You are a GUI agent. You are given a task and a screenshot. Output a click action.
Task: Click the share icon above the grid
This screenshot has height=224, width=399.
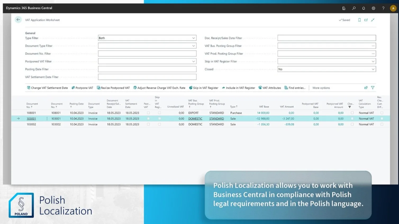pos(366,88)
